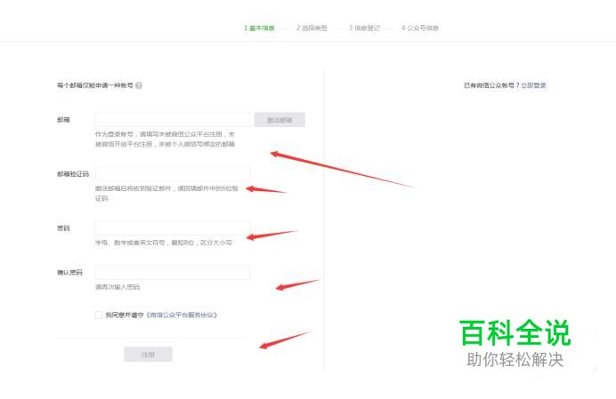Open the 立即登录 login link
The image size is (616, 399).
[533, 85]
